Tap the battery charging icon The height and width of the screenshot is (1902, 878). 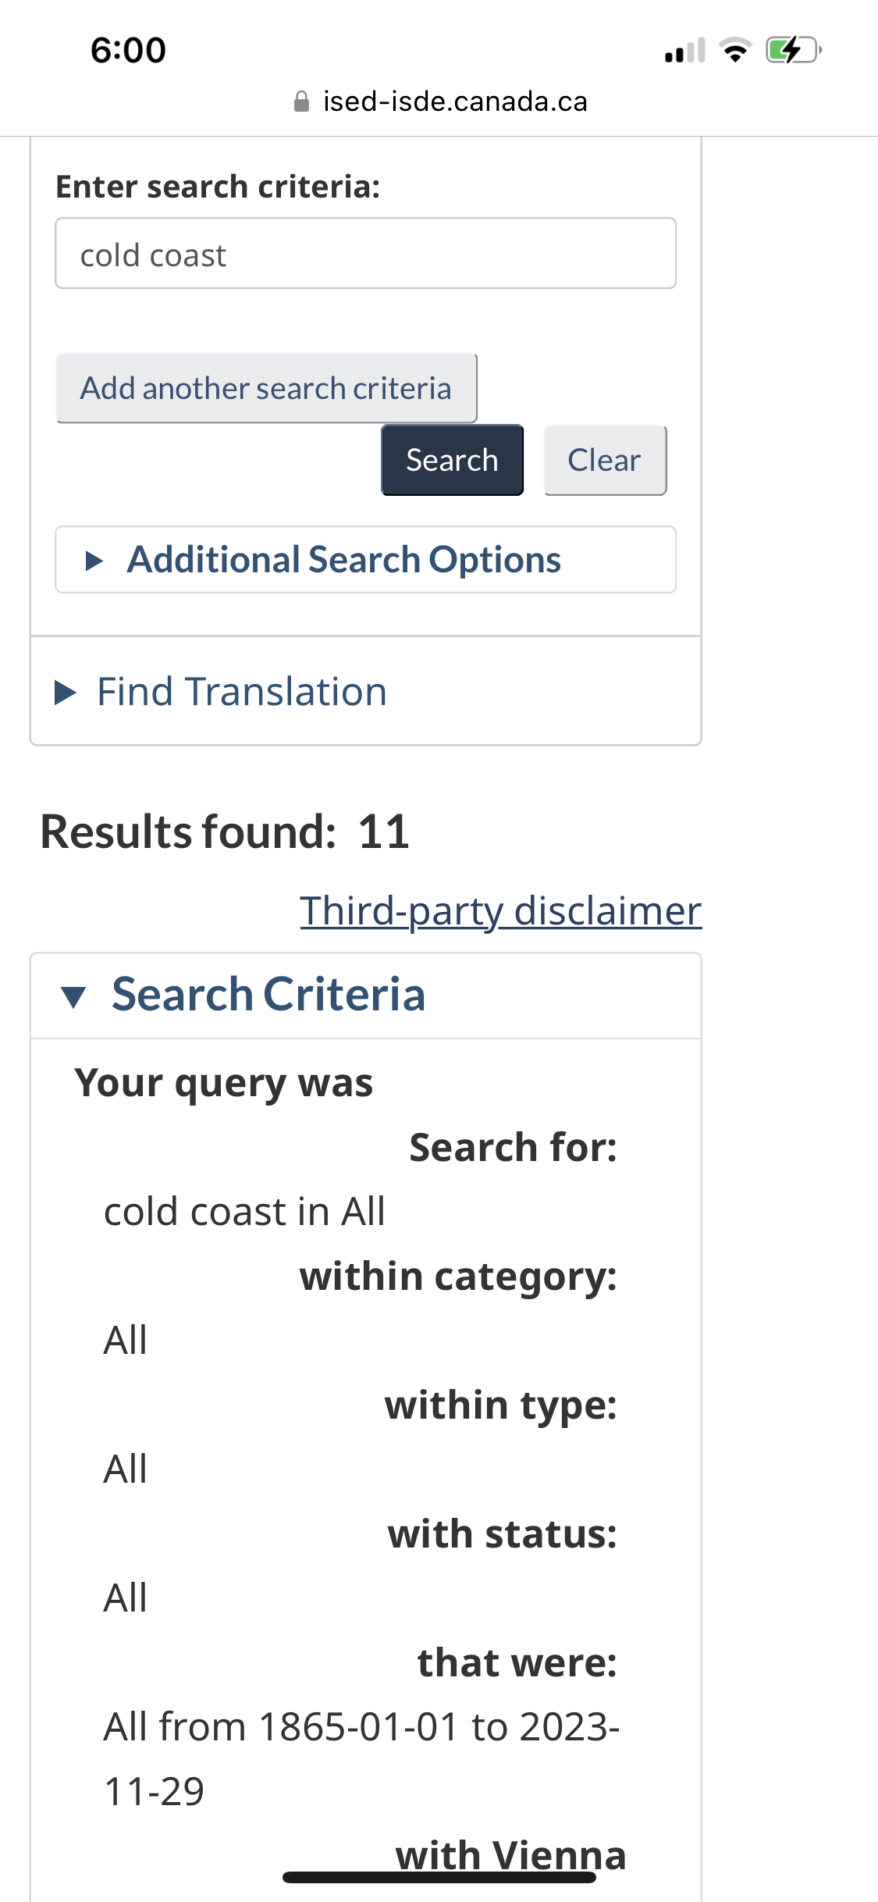[x=793, y=51]
